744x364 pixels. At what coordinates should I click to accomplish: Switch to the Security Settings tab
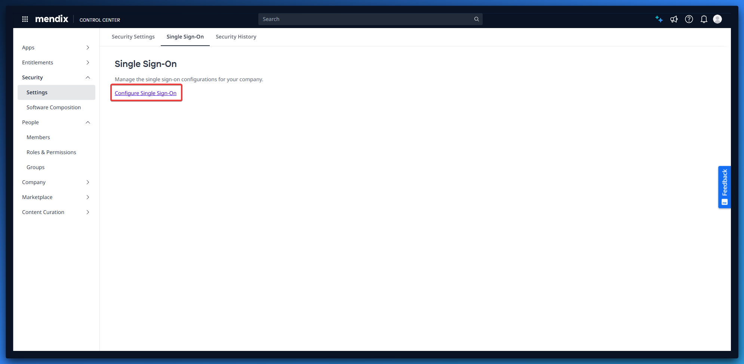tap(133, 37)
